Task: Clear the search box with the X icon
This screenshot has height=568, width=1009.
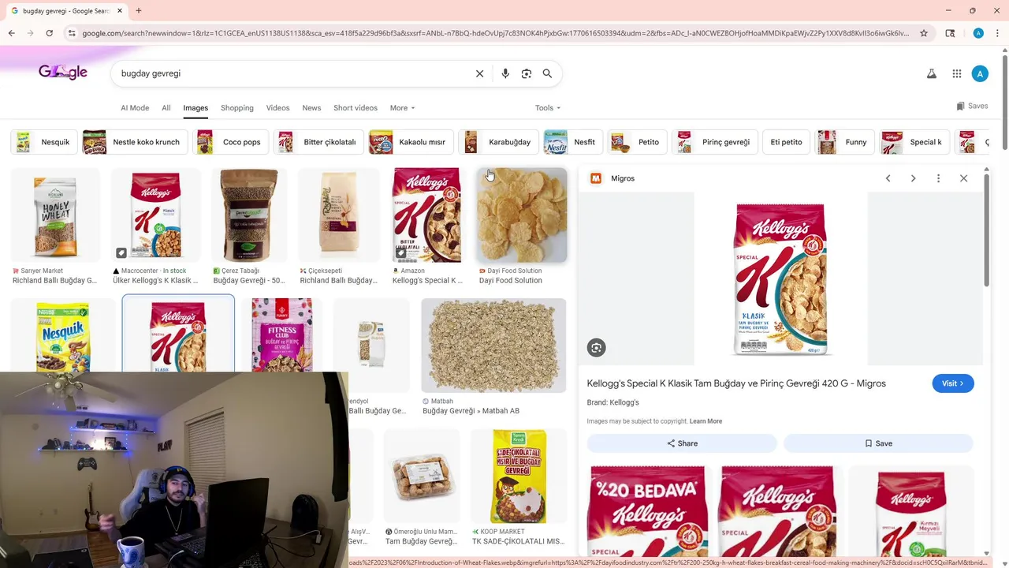Action: point(479,73)
